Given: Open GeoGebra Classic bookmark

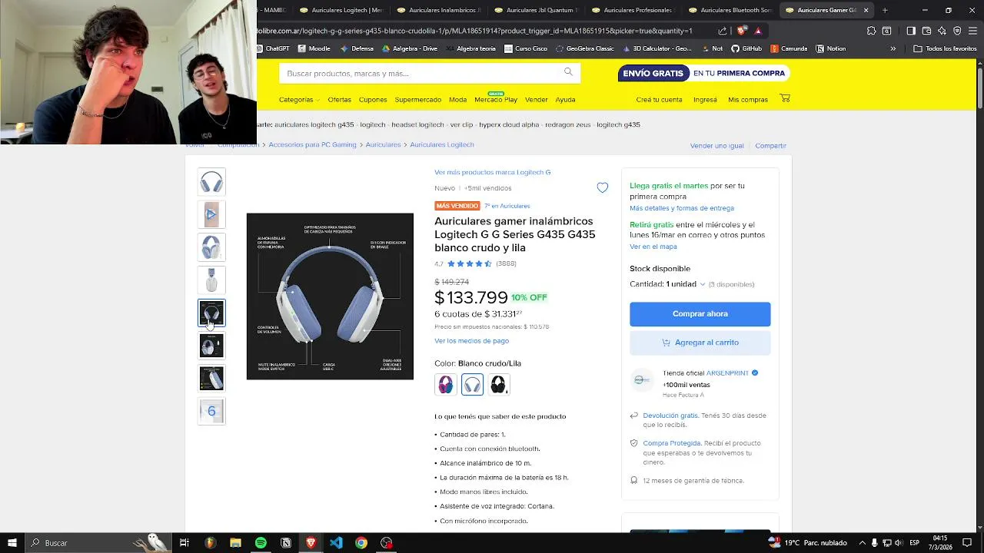Looking at the screenshot, I should pos(585,48).
